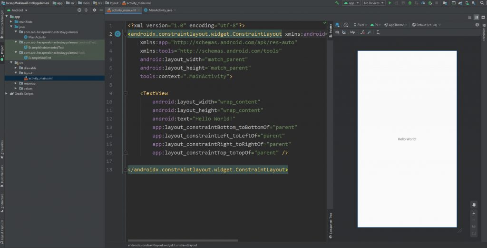This screenshot has height=248, width=487.
Task: Click the layout warnings exclamation icon
Action: (477, 25)
